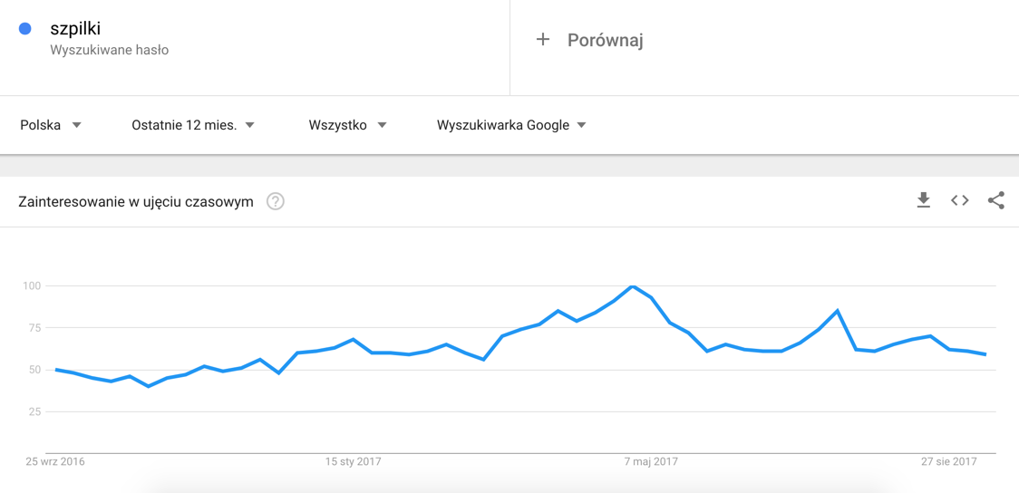
Task: Click the 25 wrz 2016 axis date
Action: (55, 461)
